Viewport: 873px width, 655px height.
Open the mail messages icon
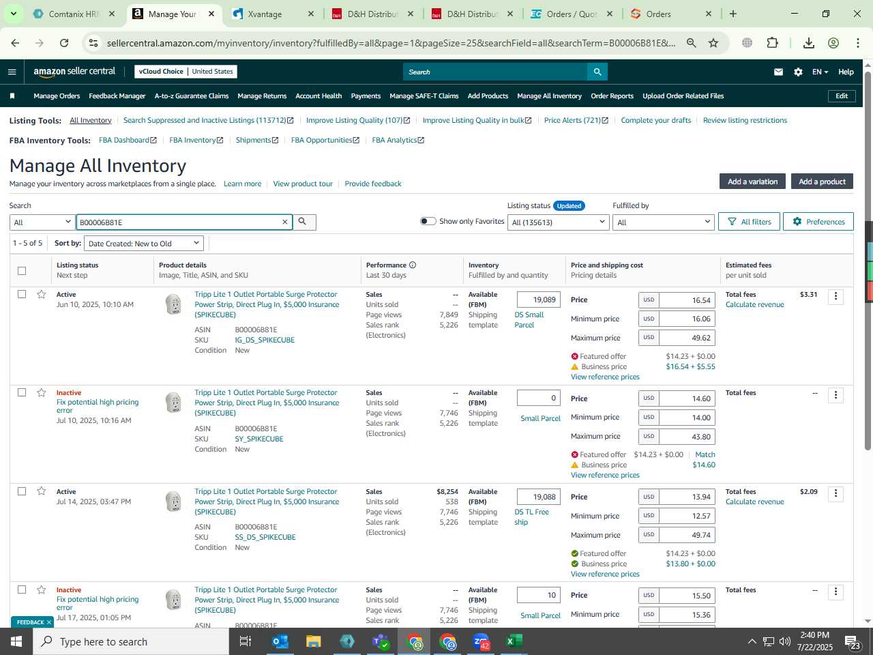tap(778, 72)
